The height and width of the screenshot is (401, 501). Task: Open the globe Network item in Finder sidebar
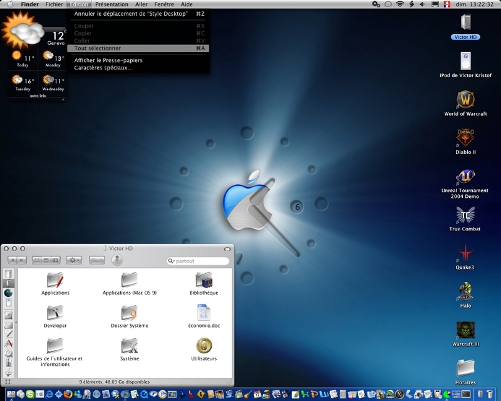[x=8, y=293]
